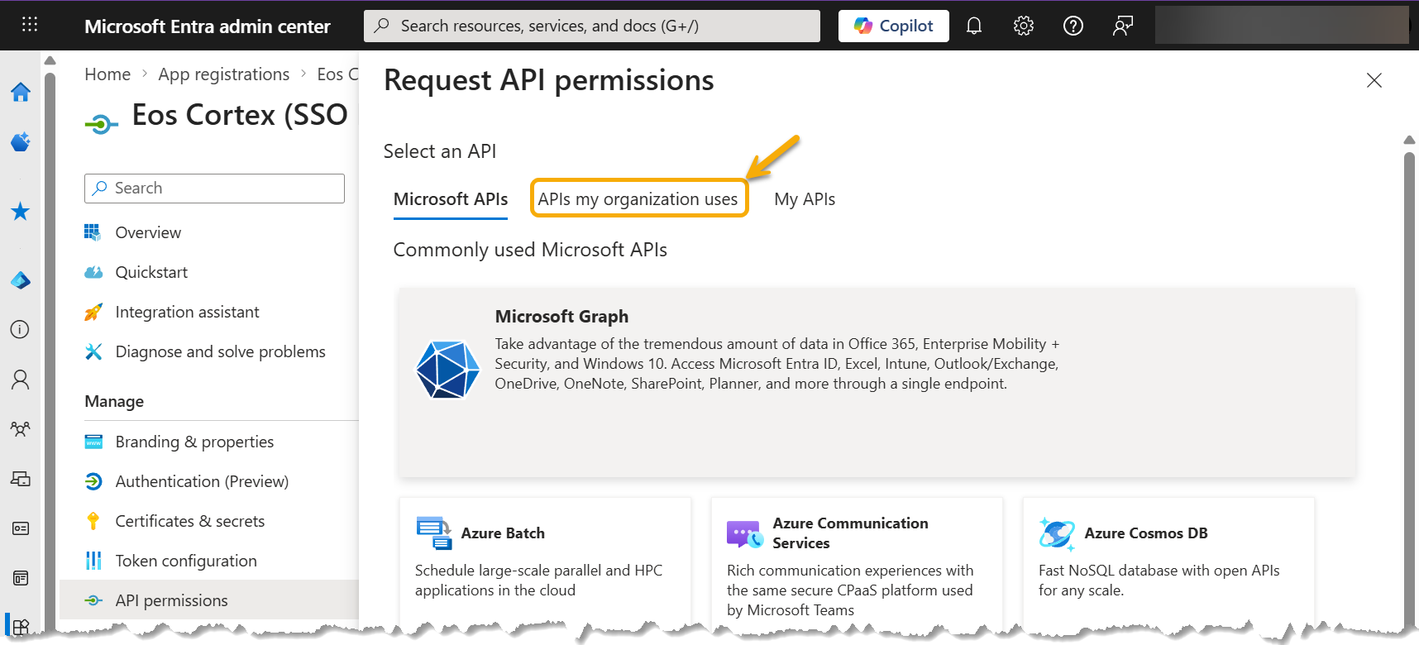Click the Azure Communication Services icon

pyautogui.click(x=745, y=534)
